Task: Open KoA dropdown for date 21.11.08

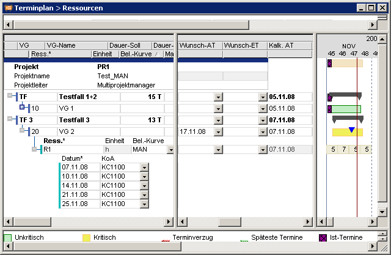Action: coord(144,195)
